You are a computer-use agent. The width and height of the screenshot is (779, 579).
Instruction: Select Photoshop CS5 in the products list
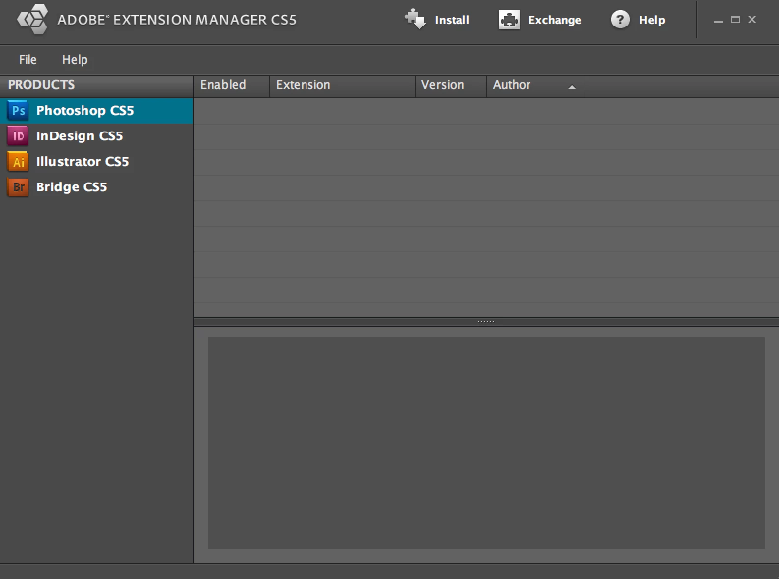[x=96, y=110]
